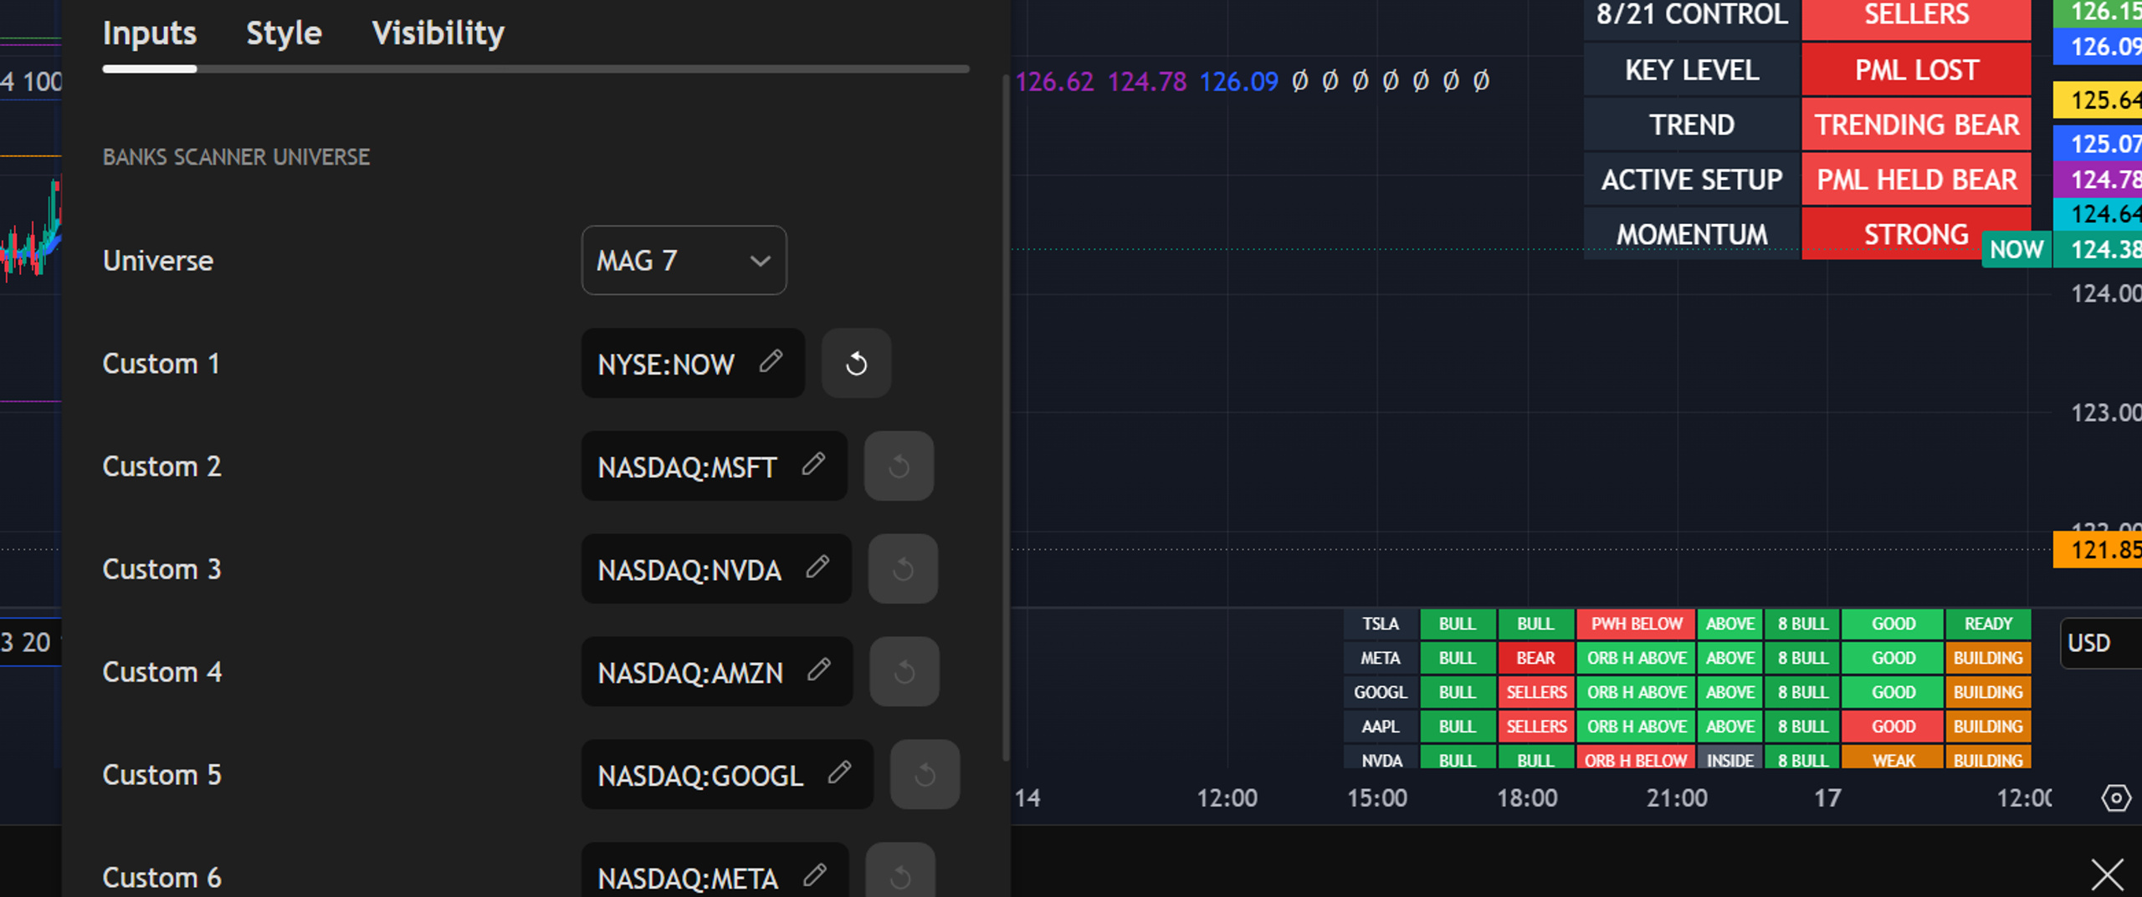2142x897 pixels.
Task: Click the reset icon for Custom 3
Action: (903, 569)
